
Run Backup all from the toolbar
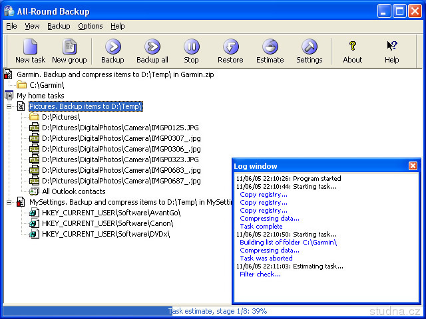tap(152, 51)
